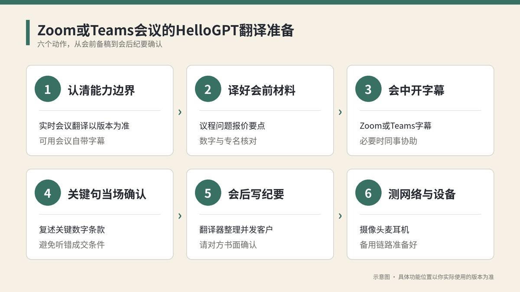Click the numbered circle 3 badge

[368, 90]
